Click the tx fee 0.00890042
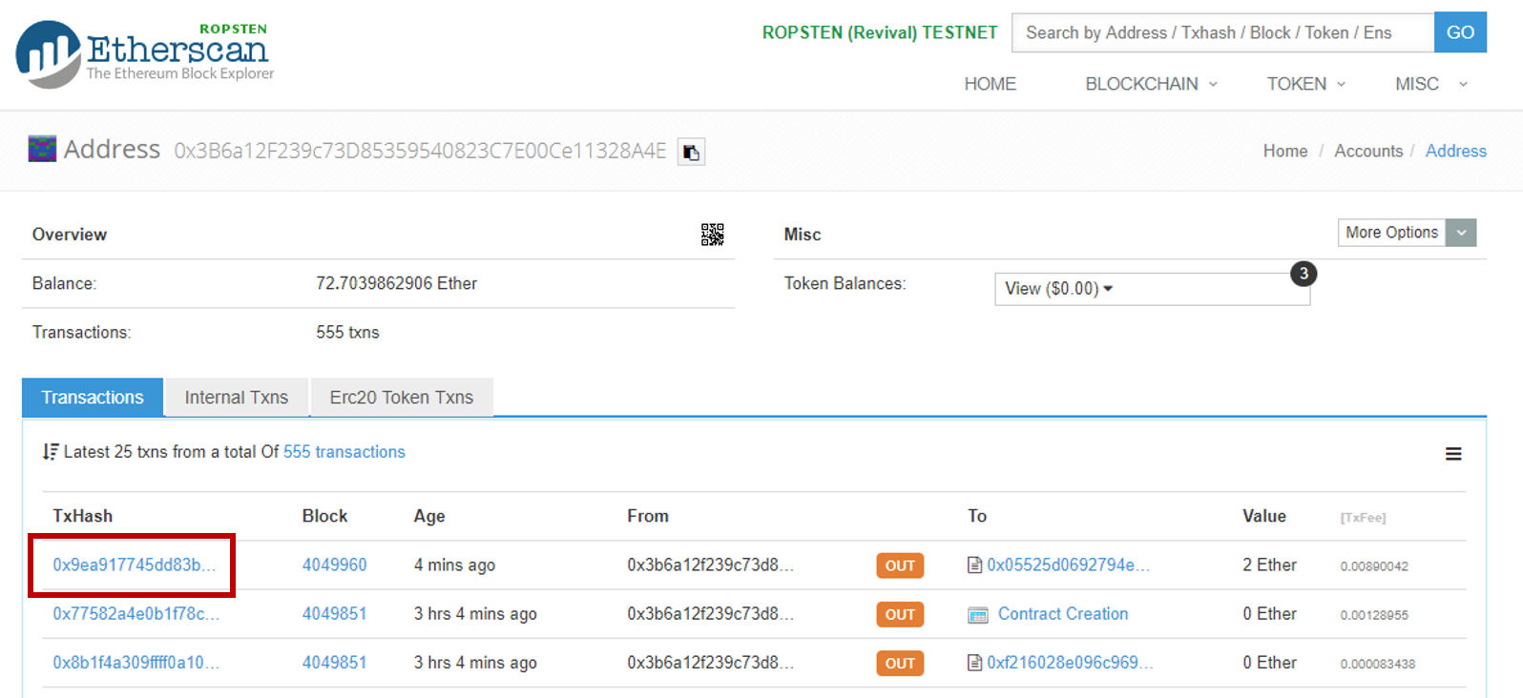Viewport: 1523px width, 698px height. pyautogui.click(x=1374, y=566)
